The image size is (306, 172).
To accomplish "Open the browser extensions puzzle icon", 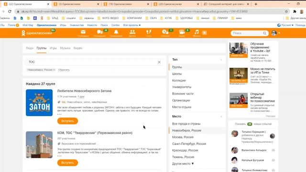I will point(295,11).
